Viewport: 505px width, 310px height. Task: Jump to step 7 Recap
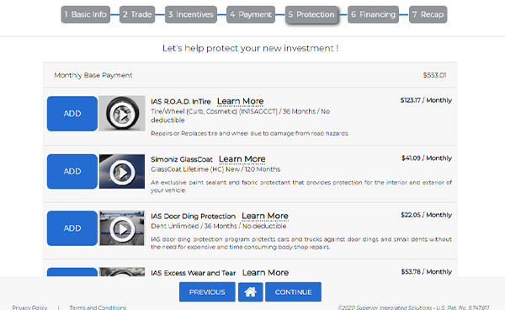click(428, 14)
